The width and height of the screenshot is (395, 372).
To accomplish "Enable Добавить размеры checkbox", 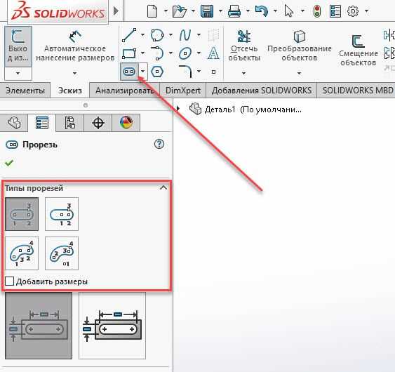I will click(9, 281).
